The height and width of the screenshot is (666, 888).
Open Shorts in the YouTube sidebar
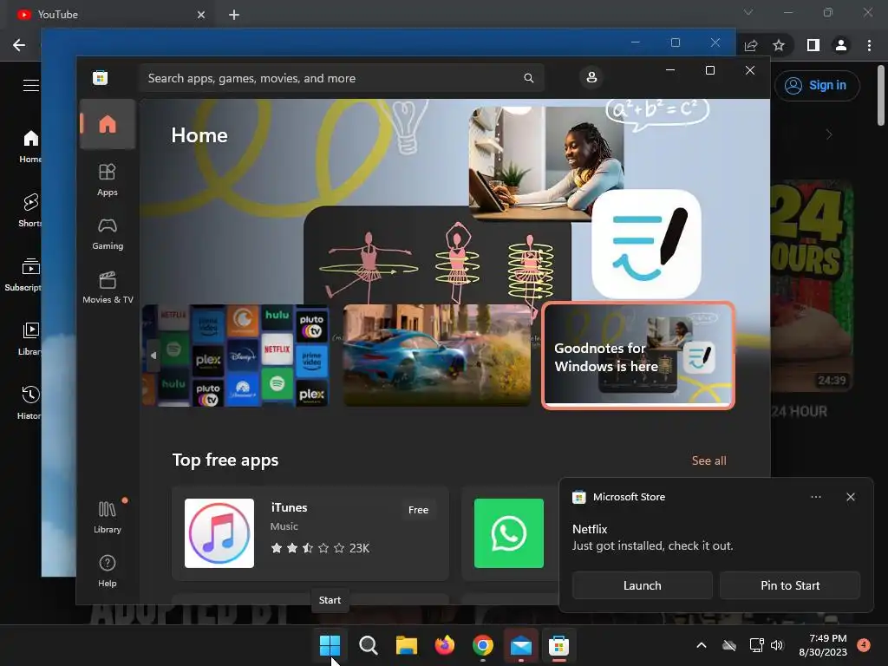30,210
